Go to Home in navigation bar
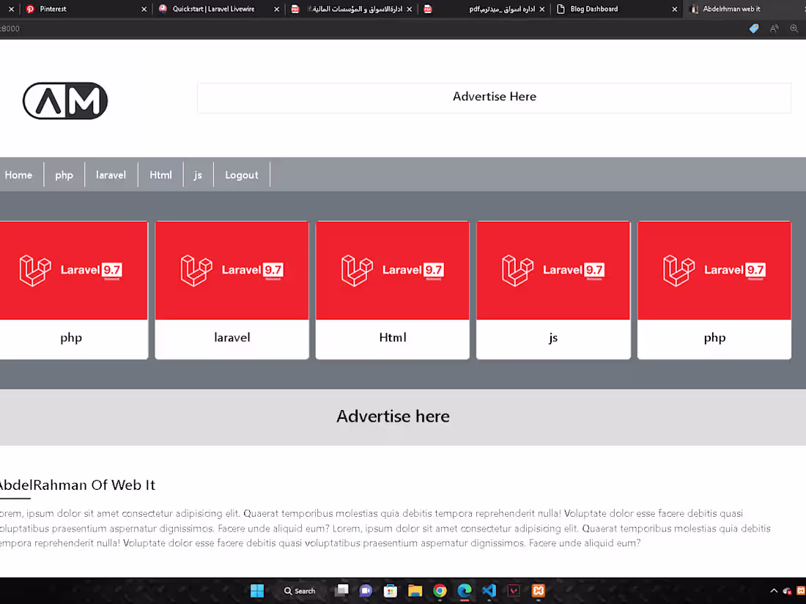 18,175
